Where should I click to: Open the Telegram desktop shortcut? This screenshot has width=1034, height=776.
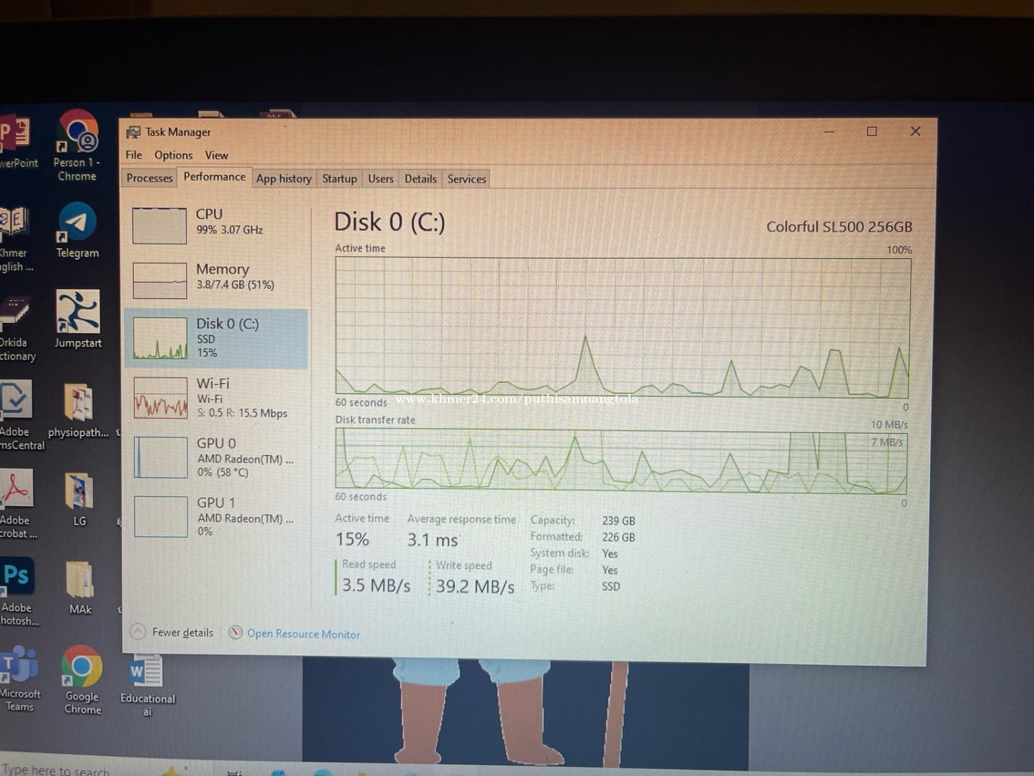pyautogui.click(x=77, y=224)
